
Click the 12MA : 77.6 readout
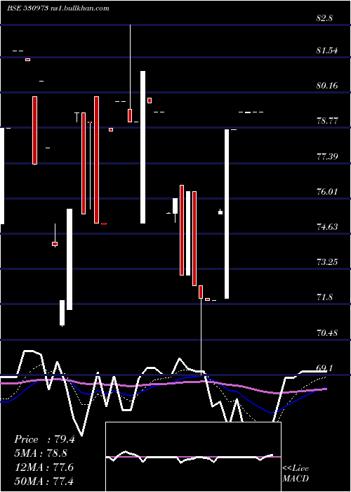[x=44, y=467]
